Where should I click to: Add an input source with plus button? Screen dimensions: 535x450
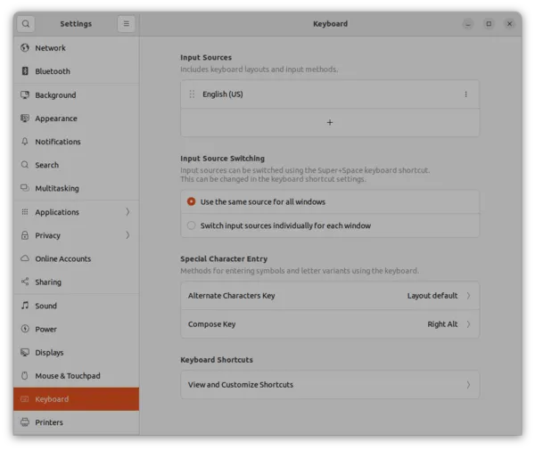330,122
